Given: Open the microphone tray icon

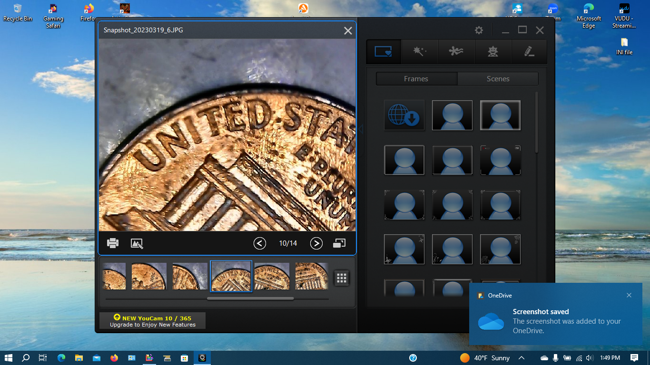Looking at the screenshot, I should tap(556, 358).
